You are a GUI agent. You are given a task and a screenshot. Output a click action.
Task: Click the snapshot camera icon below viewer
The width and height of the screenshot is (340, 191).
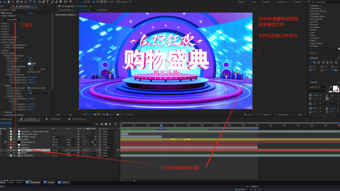pyautogui.click(x=118, y=114)
